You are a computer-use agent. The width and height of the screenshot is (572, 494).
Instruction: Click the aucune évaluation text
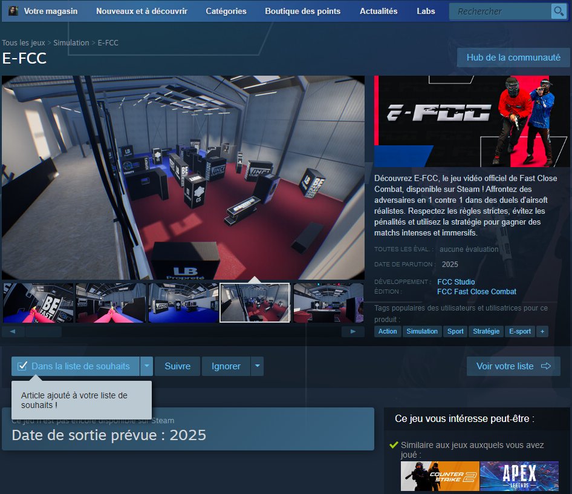click(x=469, y=249)
